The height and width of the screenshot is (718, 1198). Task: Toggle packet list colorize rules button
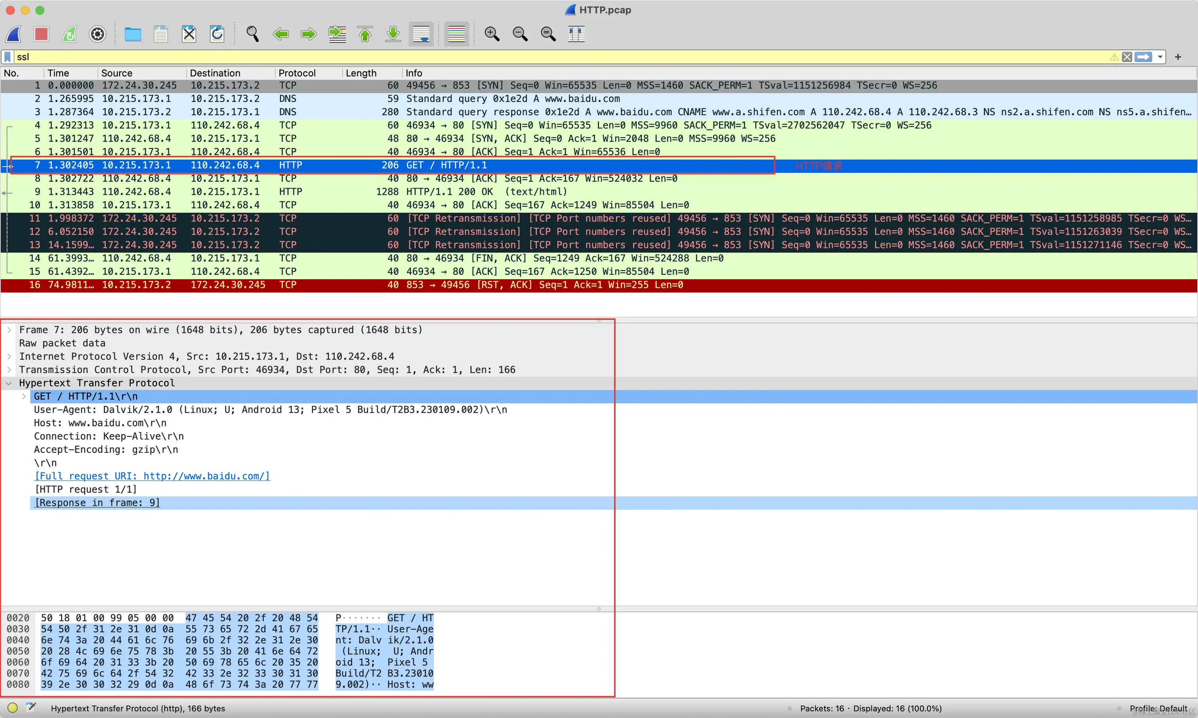pyautogui.click(x=456, y=34)
